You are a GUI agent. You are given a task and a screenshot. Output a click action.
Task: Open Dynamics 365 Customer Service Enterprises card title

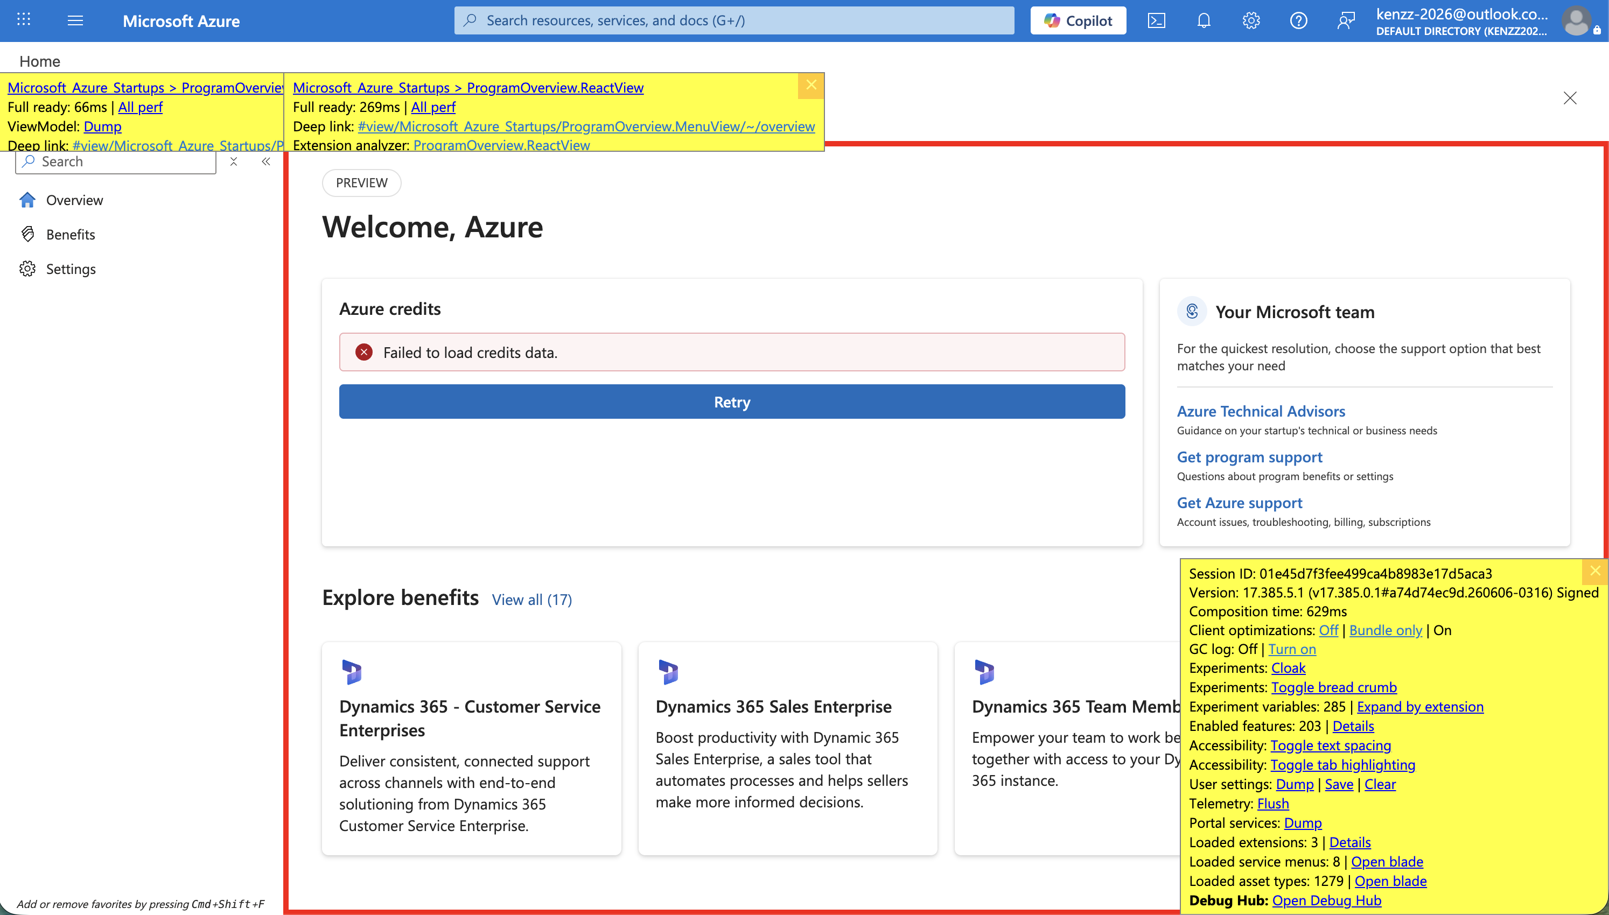click(x=470, y=719)
